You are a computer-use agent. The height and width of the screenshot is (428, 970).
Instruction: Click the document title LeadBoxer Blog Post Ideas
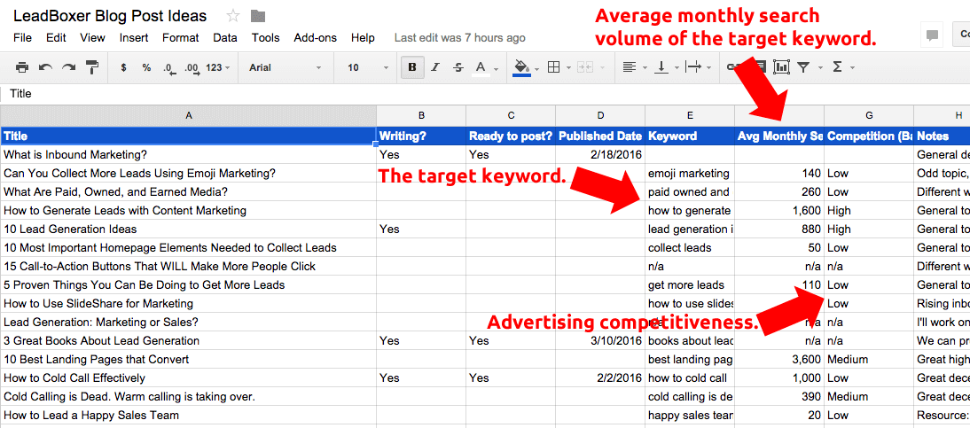point(110,16)
